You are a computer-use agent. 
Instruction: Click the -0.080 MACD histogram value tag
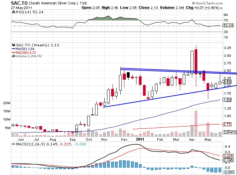coord(228,172)
